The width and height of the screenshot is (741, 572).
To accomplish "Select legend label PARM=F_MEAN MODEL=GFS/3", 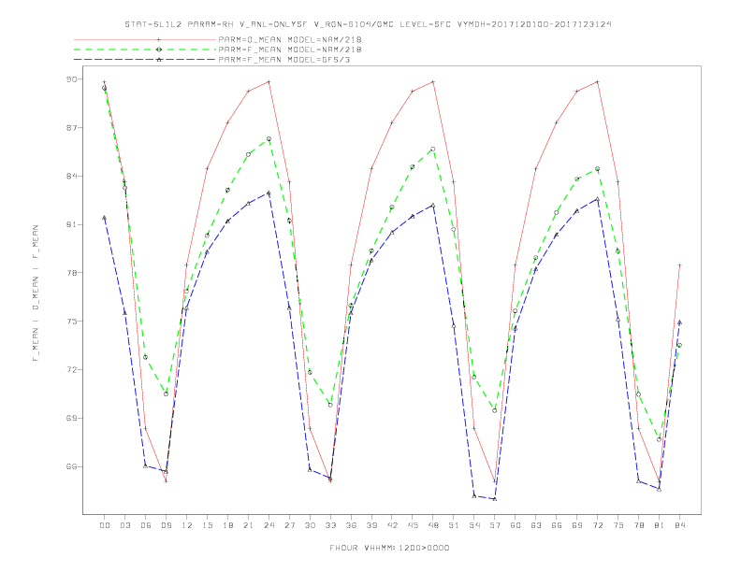I will click(284, 60).
